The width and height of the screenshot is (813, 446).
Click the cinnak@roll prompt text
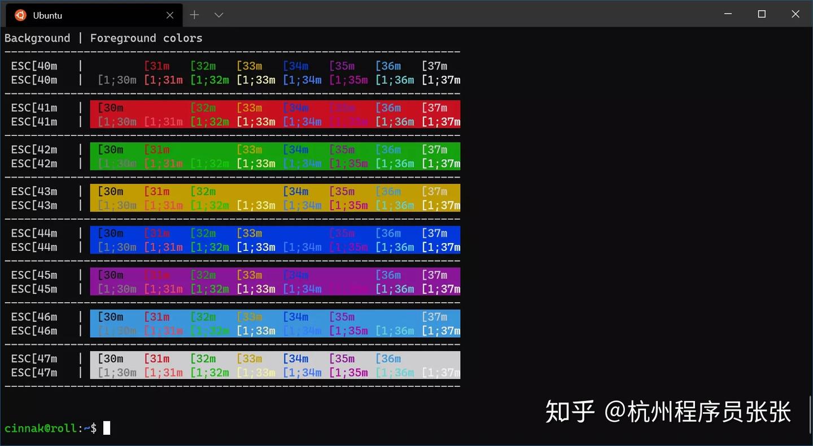click(41, 429)
